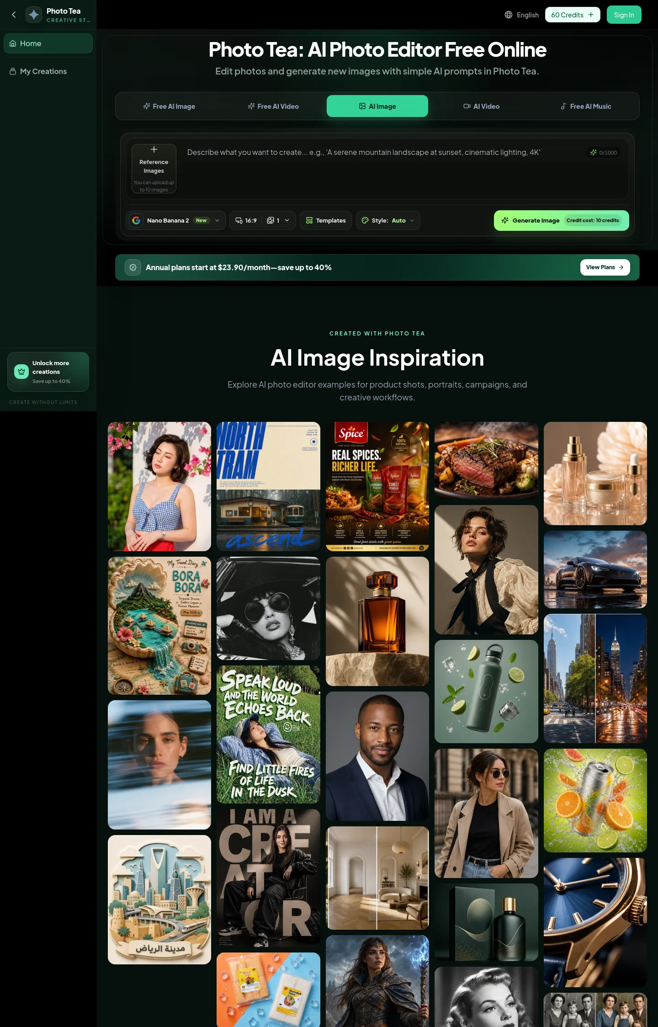Click the compass icon on the annual plans banner
658x1027 pixels.
click(133, 267)
